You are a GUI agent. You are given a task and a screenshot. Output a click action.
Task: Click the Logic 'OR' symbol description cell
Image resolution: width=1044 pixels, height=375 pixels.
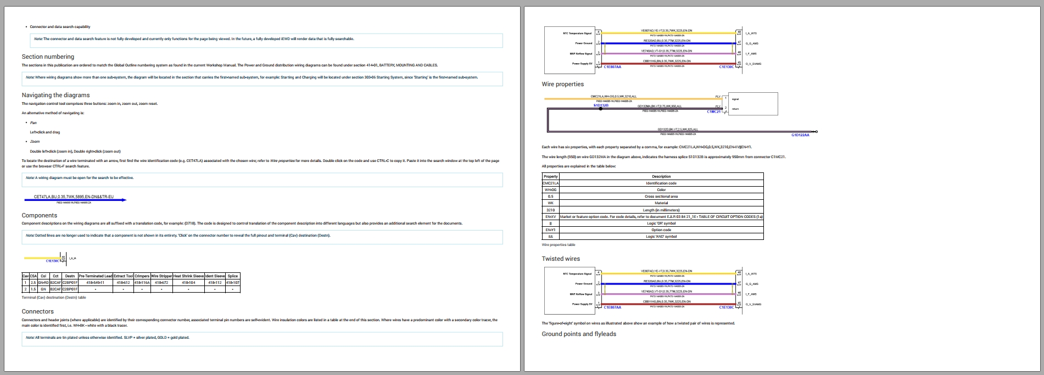pyautogui.click(x=661, y=223)
